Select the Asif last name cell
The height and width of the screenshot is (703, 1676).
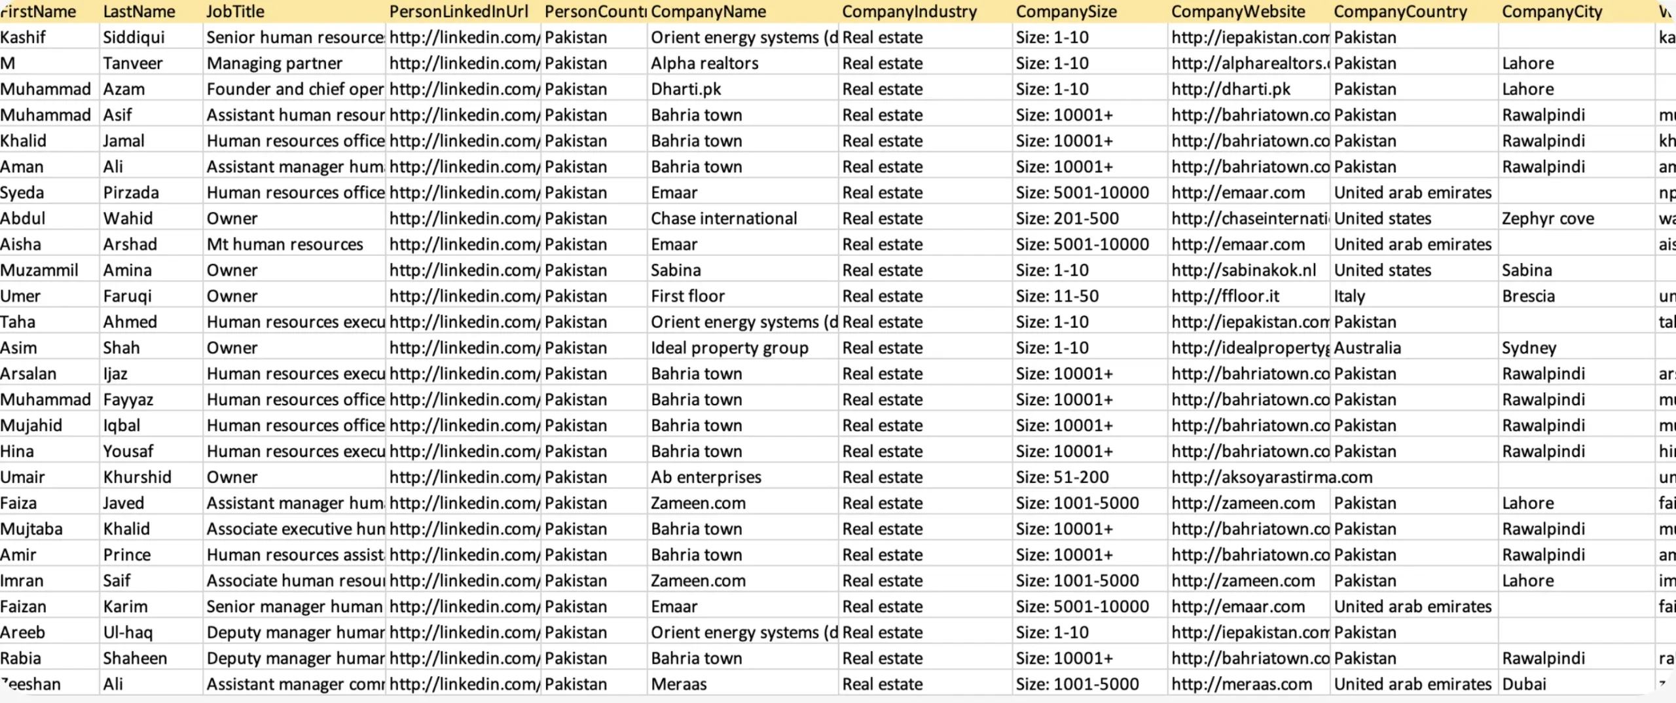[x=151, y=115]
